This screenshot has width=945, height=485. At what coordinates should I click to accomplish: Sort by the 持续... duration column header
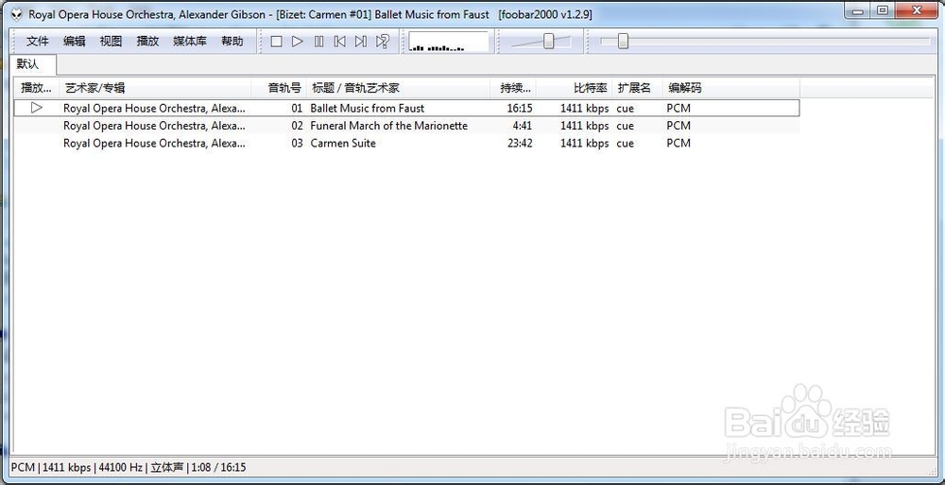click(513, 88)
